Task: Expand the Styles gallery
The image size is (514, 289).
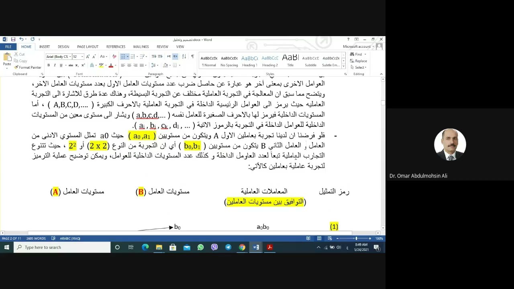Action: pos(343,65)
